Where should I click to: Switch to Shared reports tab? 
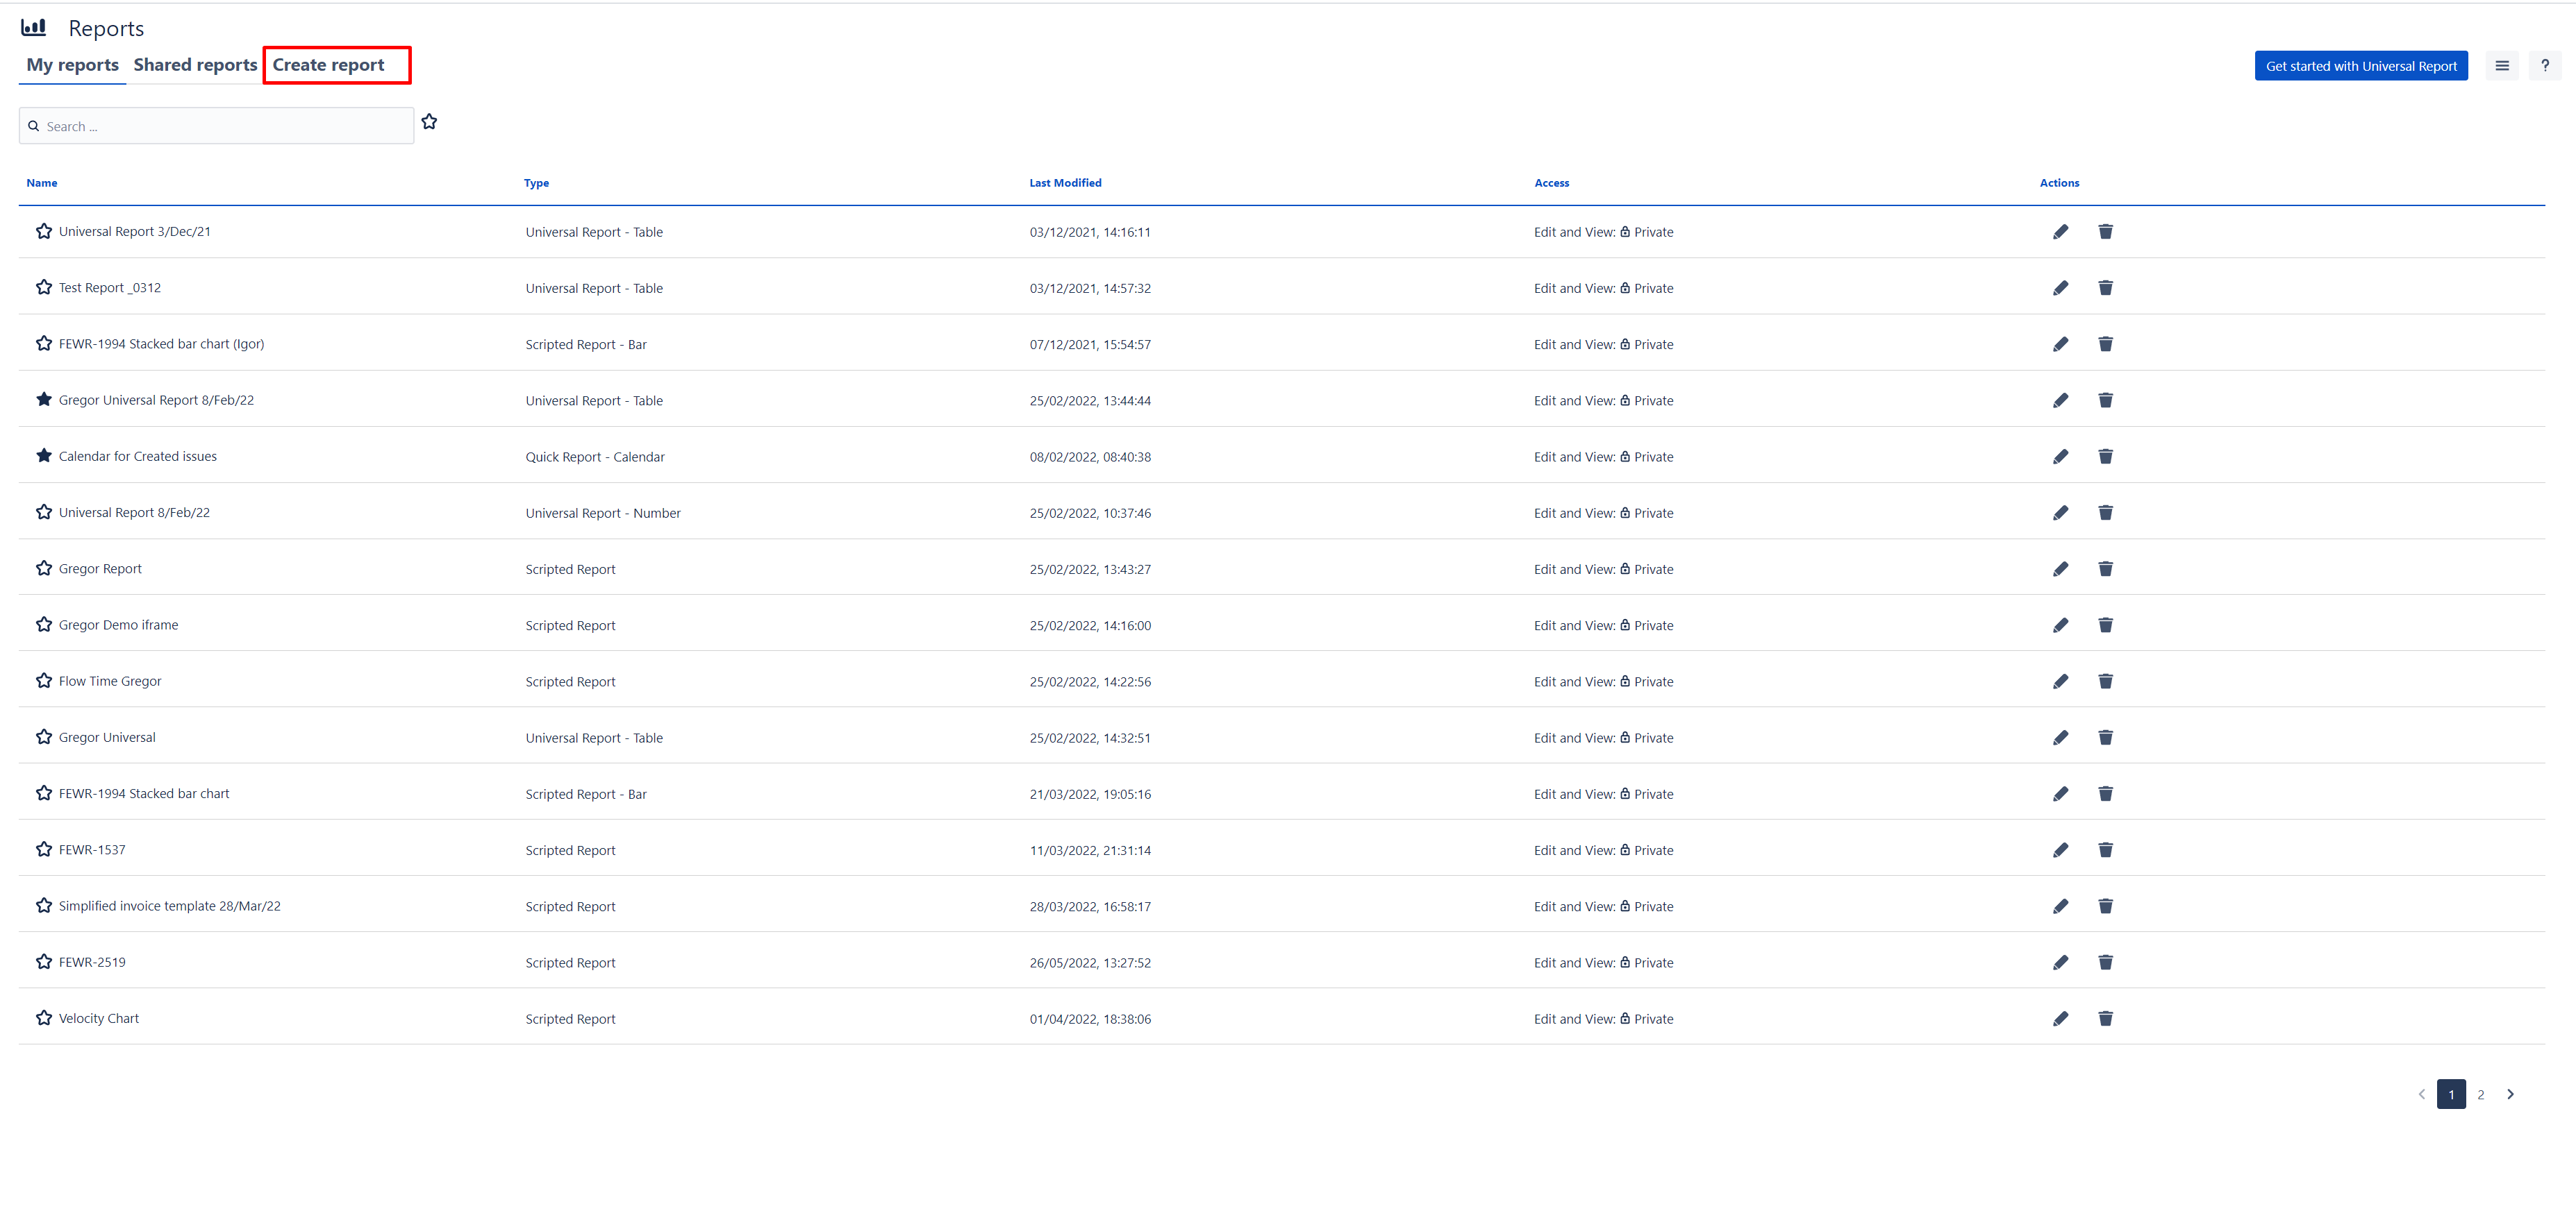pos(195,65)
